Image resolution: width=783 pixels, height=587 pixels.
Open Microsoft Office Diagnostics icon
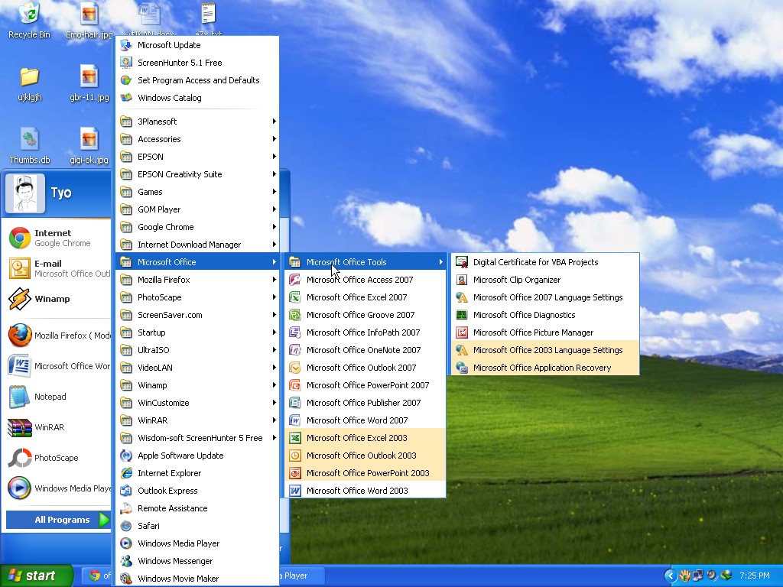(462, 315)
